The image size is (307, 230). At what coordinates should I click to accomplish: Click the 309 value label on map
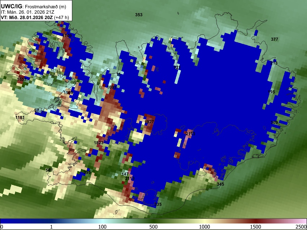point(274,123)
